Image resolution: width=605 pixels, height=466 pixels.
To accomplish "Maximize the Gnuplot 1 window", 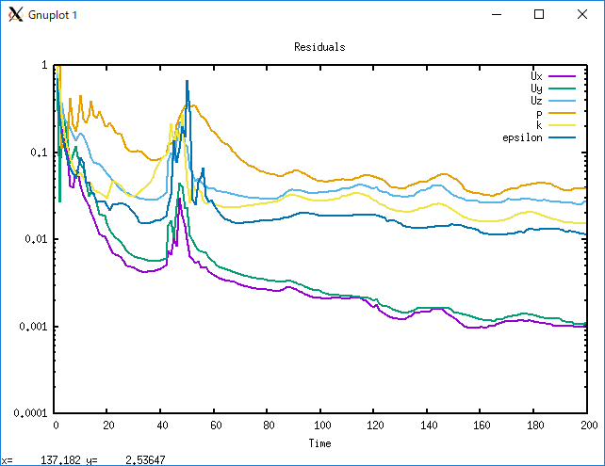I will pyautogui.click(x=539, y=15).
